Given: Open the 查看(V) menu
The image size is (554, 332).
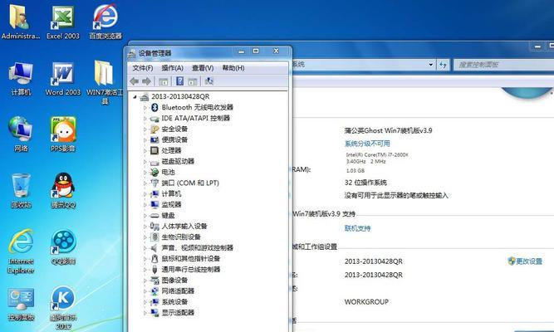Looking at the screenshot, I should coord(203,68).
